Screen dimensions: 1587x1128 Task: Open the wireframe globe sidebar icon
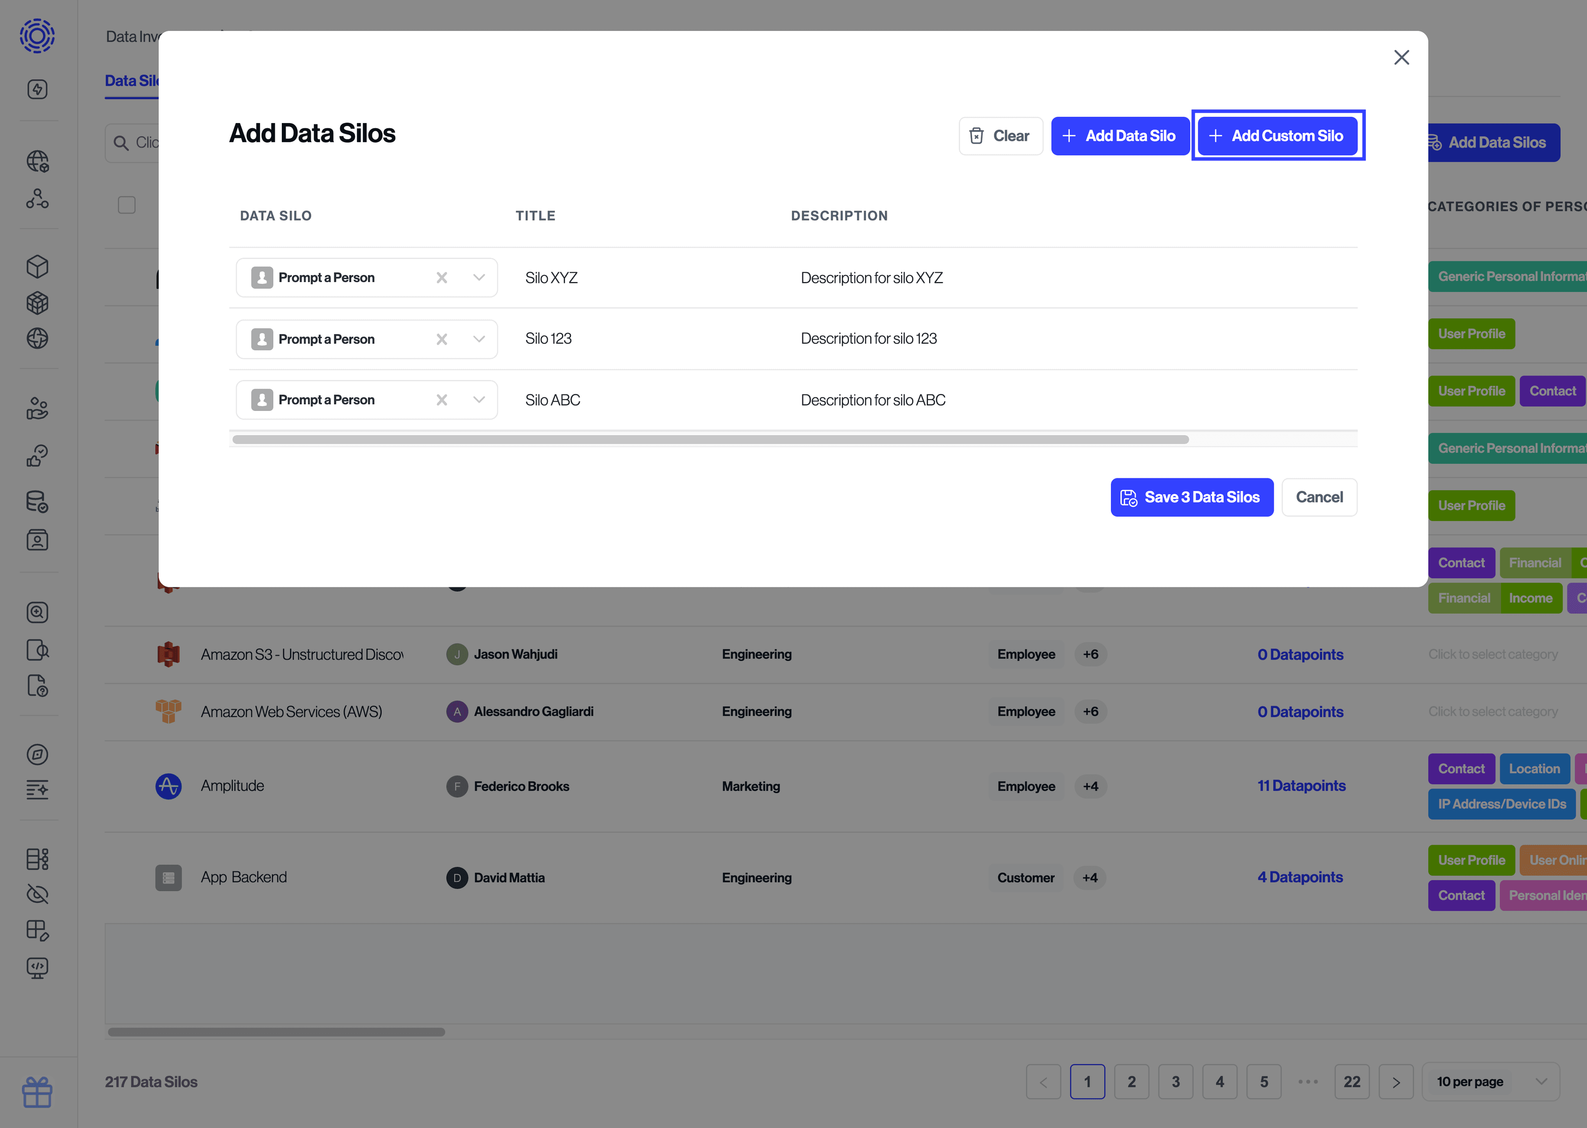pyautogui.click(x=38, y=338)
